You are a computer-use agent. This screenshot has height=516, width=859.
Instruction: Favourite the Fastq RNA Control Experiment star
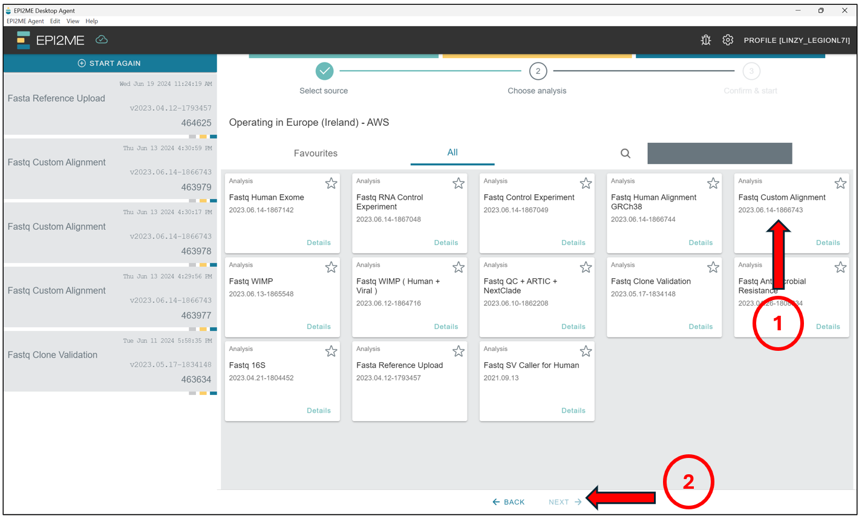459,183
